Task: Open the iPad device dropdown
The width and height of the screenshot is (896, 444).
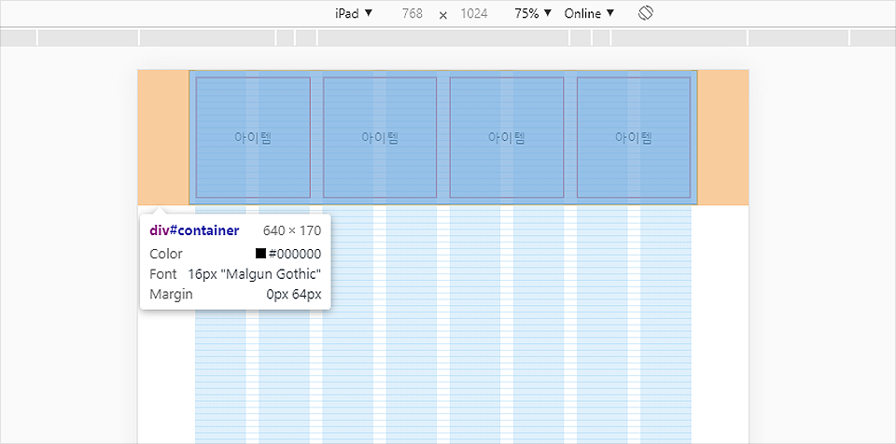Action: click(x=354, y=13)
